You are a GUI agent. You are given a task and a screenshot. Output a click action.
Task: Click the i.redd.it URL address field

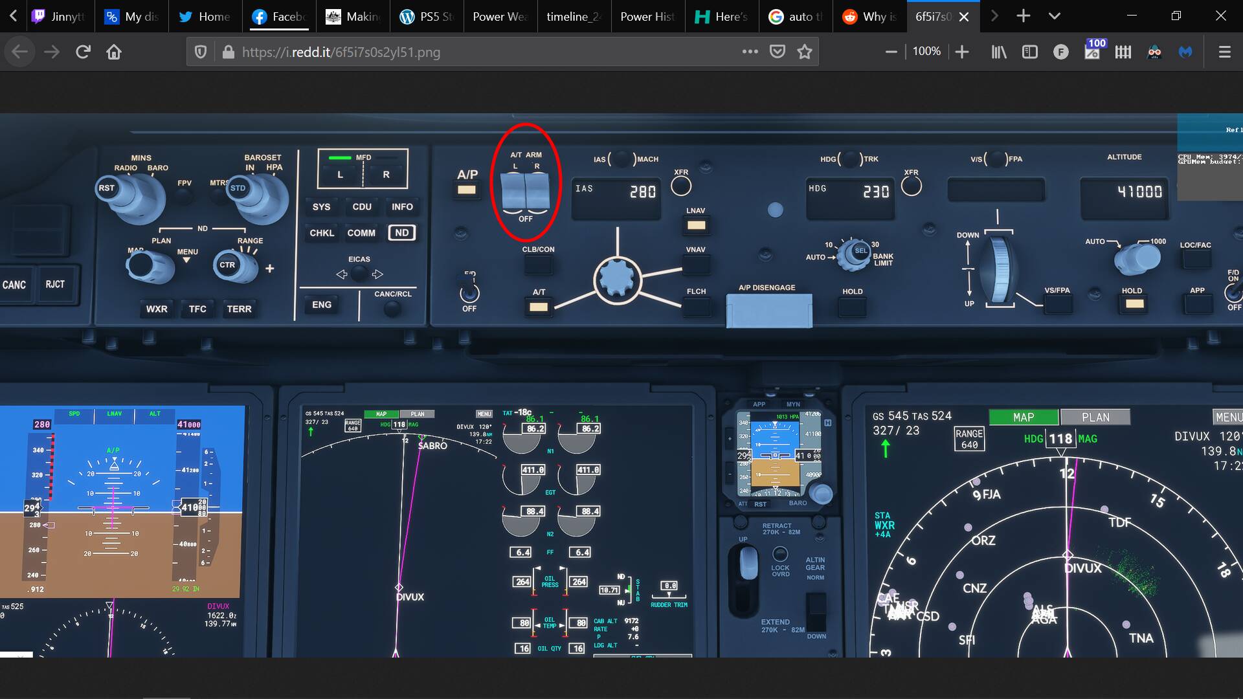[453, 52]
